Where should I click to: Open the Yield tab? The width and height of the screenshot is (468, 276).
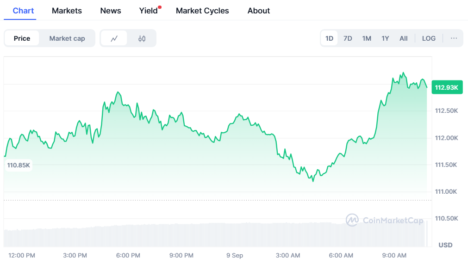pos(149,11)
